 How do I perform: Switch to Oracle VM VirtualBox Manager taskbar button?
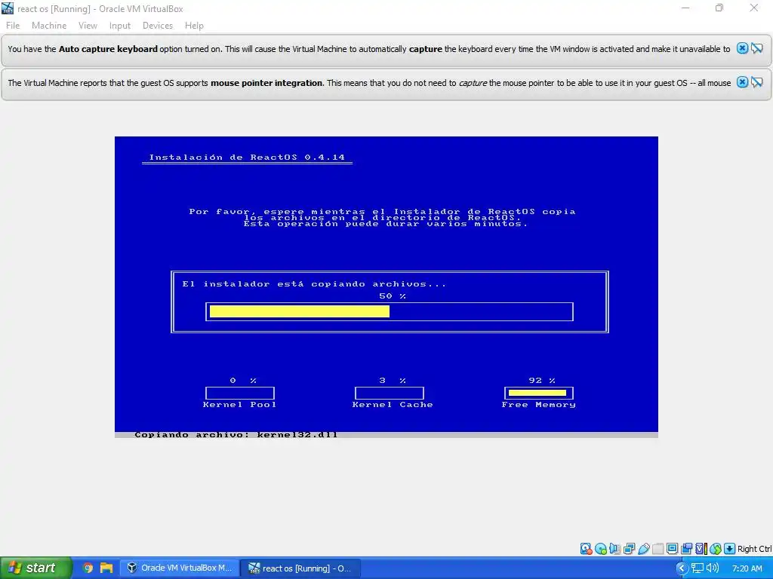pos(180,568)
